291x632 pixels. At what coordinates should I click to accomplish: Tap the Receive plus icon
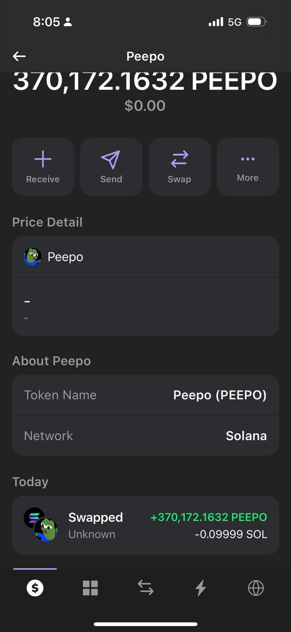click(43, 159)
